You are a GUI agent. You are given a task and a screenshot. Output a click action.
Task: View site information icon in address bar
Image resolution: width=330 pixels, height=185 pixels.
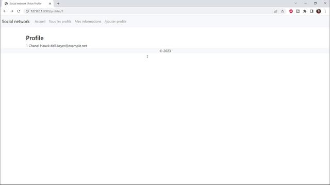pos(27,11)
